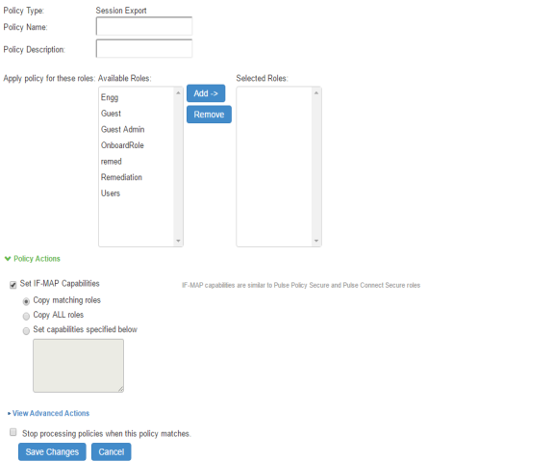This screenshot has height=462, width=554.
Task: Choose Set capabilities specified below option
Action: [26, 331]
